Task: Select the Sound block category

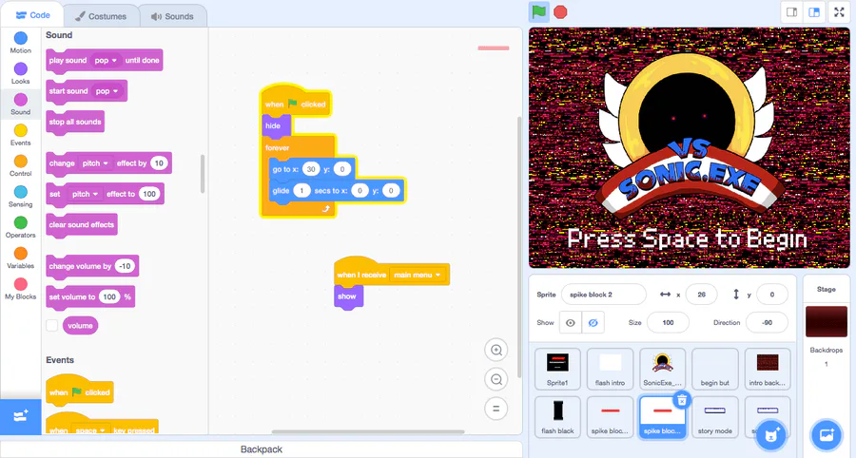Action: pos(21,104)
